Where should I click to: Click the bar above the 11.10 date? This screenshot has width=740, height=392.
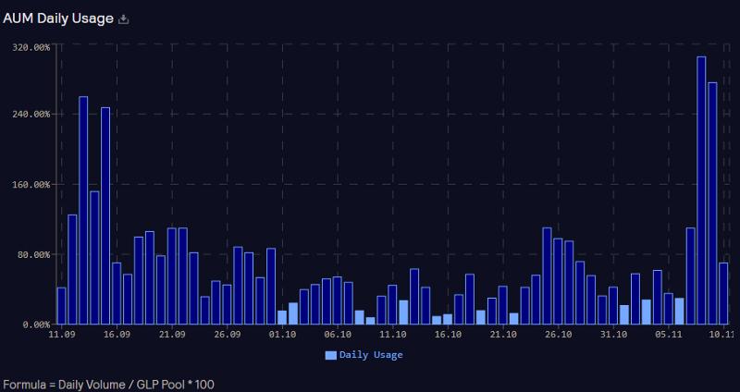[x=392, y=304]
